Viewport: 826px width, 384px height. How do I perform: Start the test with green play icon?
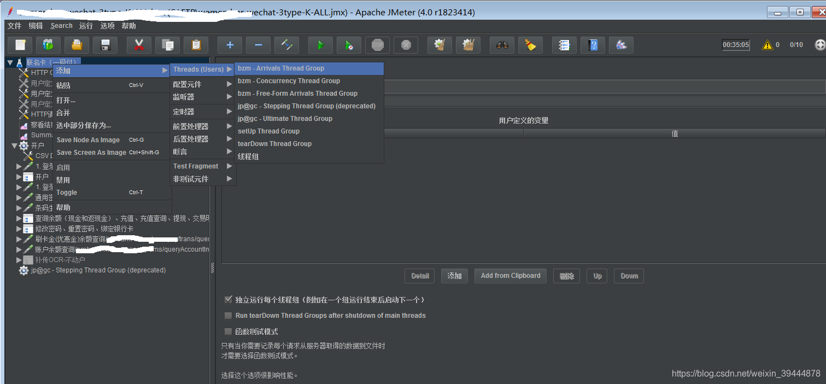(x=320, y=45)
